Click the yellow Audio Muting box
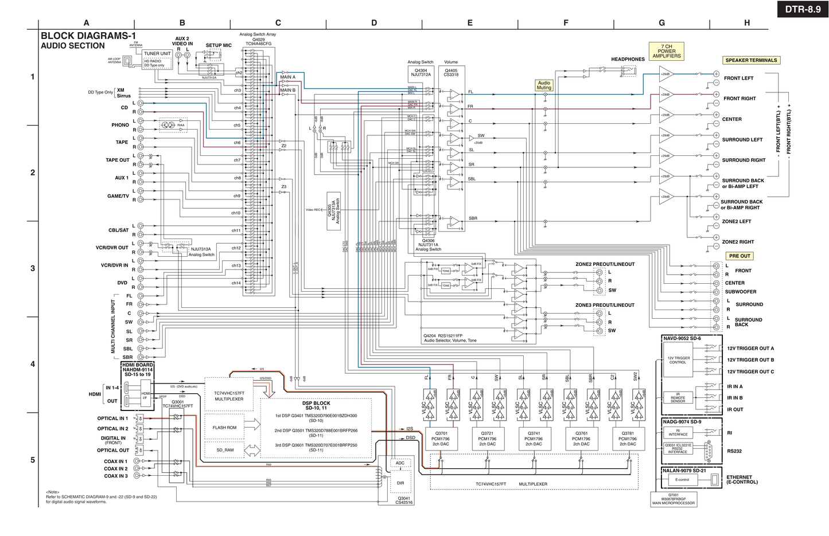 click(544, 85)
